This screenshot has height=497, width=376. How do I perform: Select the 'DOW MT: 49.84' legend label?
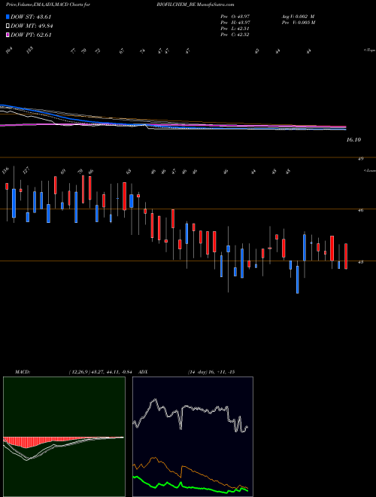click(32, 26)
